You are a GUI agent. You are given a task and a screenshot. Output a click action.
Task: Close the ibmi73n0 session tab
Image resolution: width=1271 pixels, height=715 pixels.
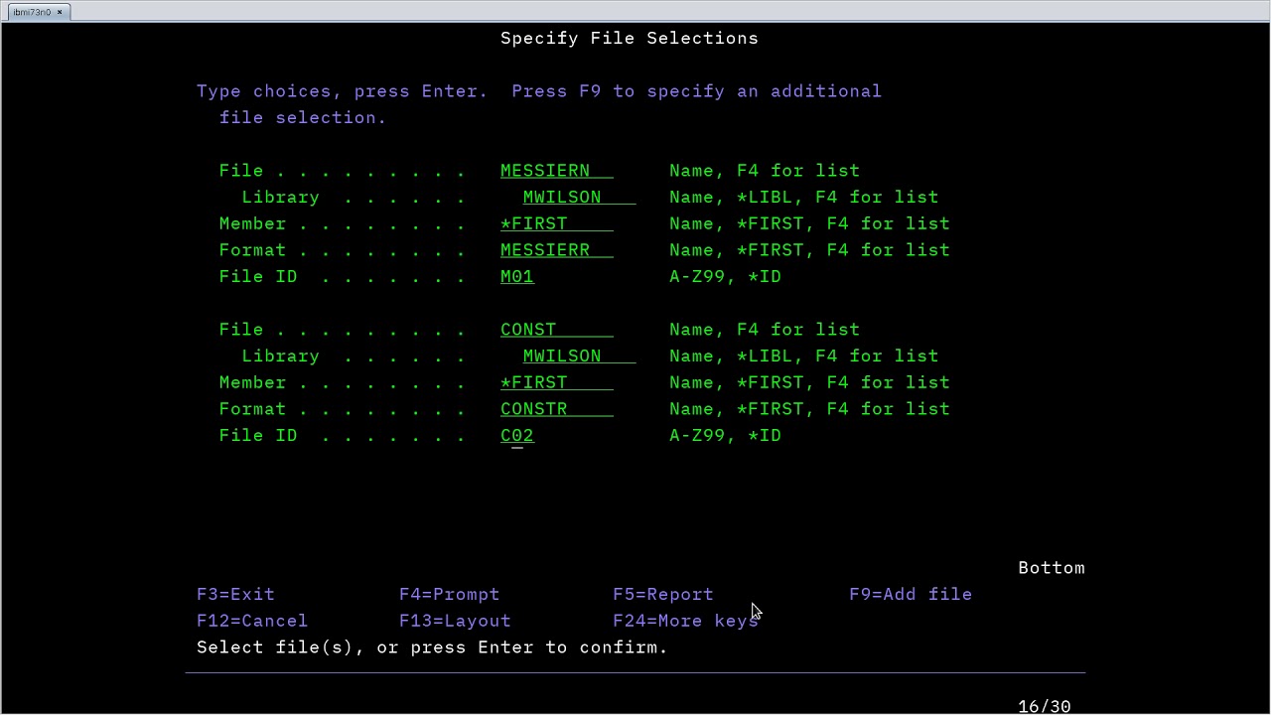(x=60, y=12)
